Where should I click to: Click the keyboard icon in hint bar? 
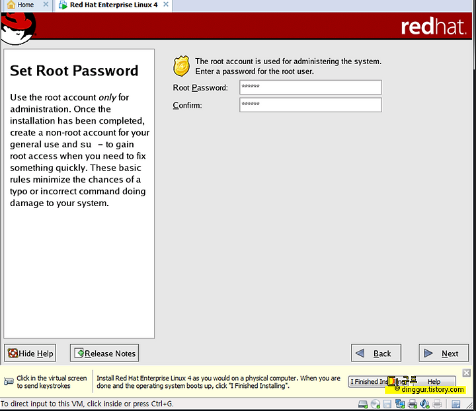coord(9,381)
